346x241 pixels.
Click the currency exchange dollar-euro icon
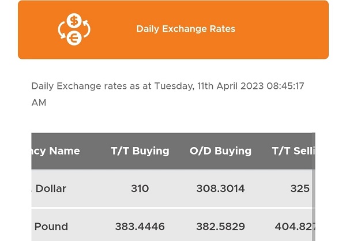74,29
